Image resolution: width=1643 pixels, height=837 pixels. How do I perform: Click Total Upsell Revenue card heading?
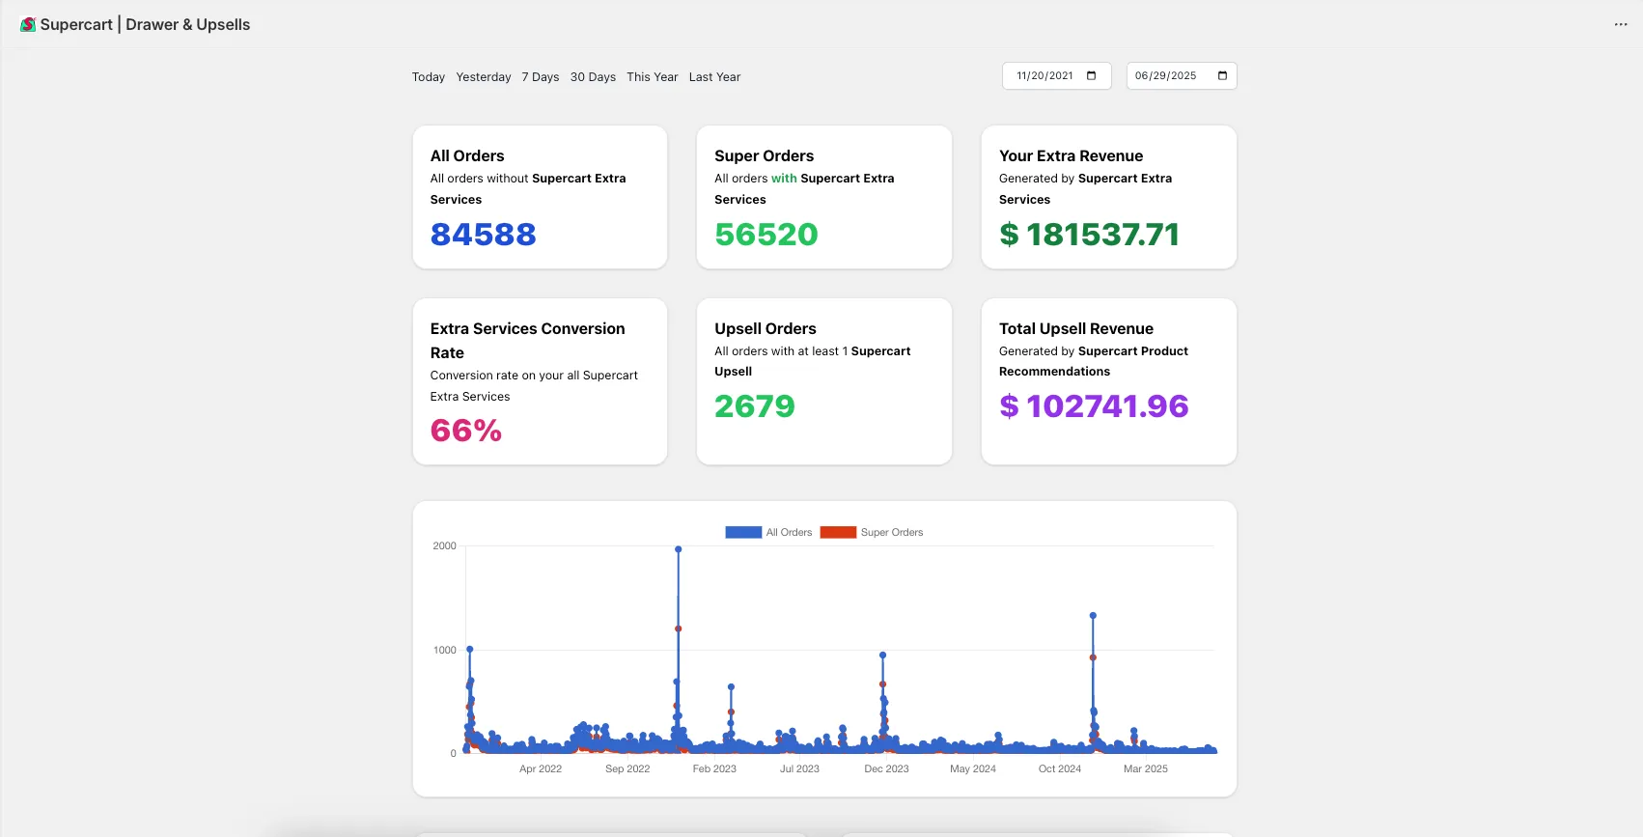point(1076,329)
